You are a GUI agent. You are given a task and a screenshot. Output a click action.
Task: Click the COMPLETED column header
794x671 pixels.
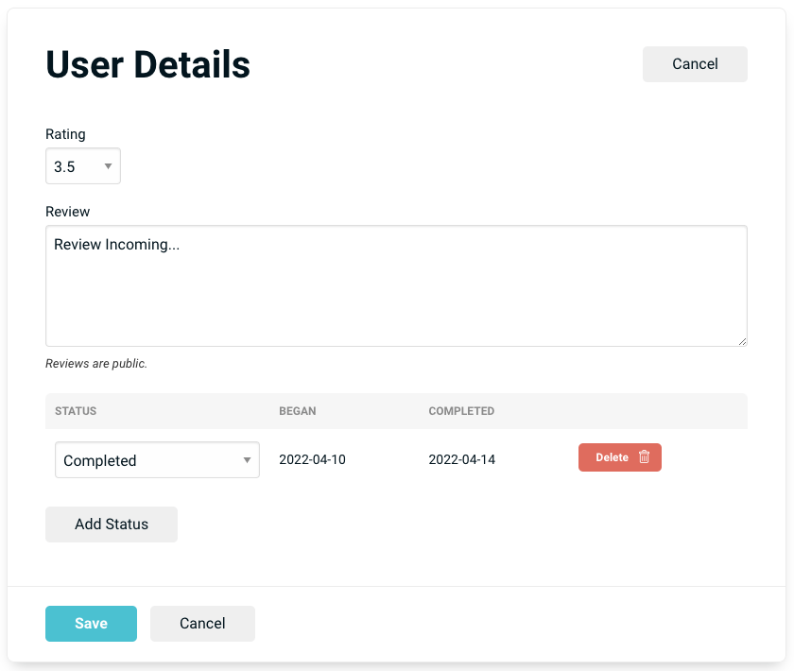coord(461,411)
